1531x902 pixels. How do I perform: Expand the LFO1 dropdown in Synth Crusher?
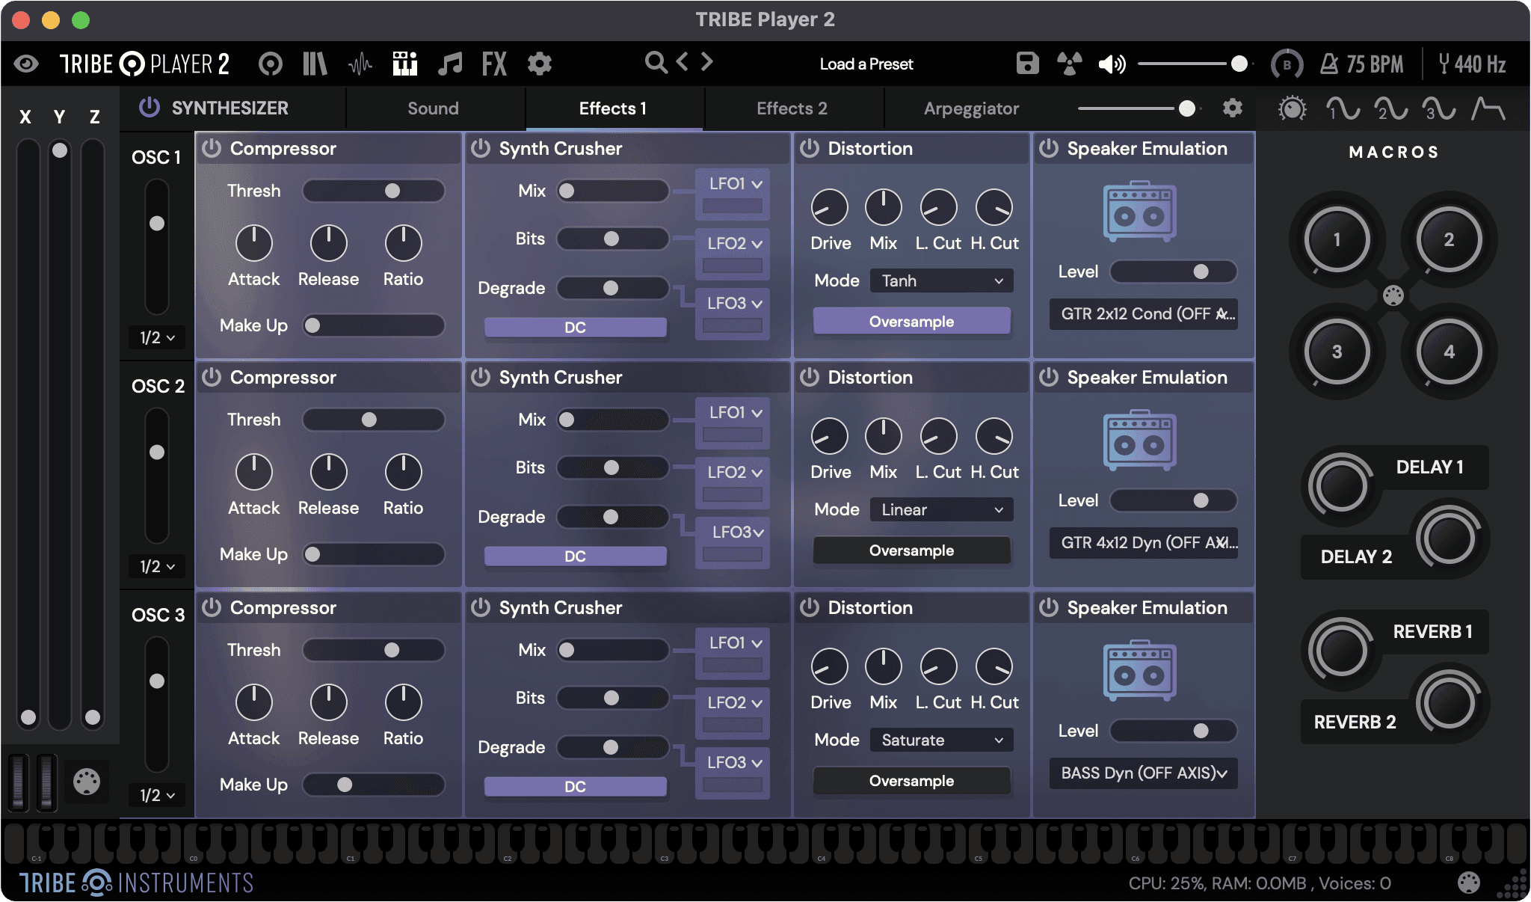(x=731, y=182)
